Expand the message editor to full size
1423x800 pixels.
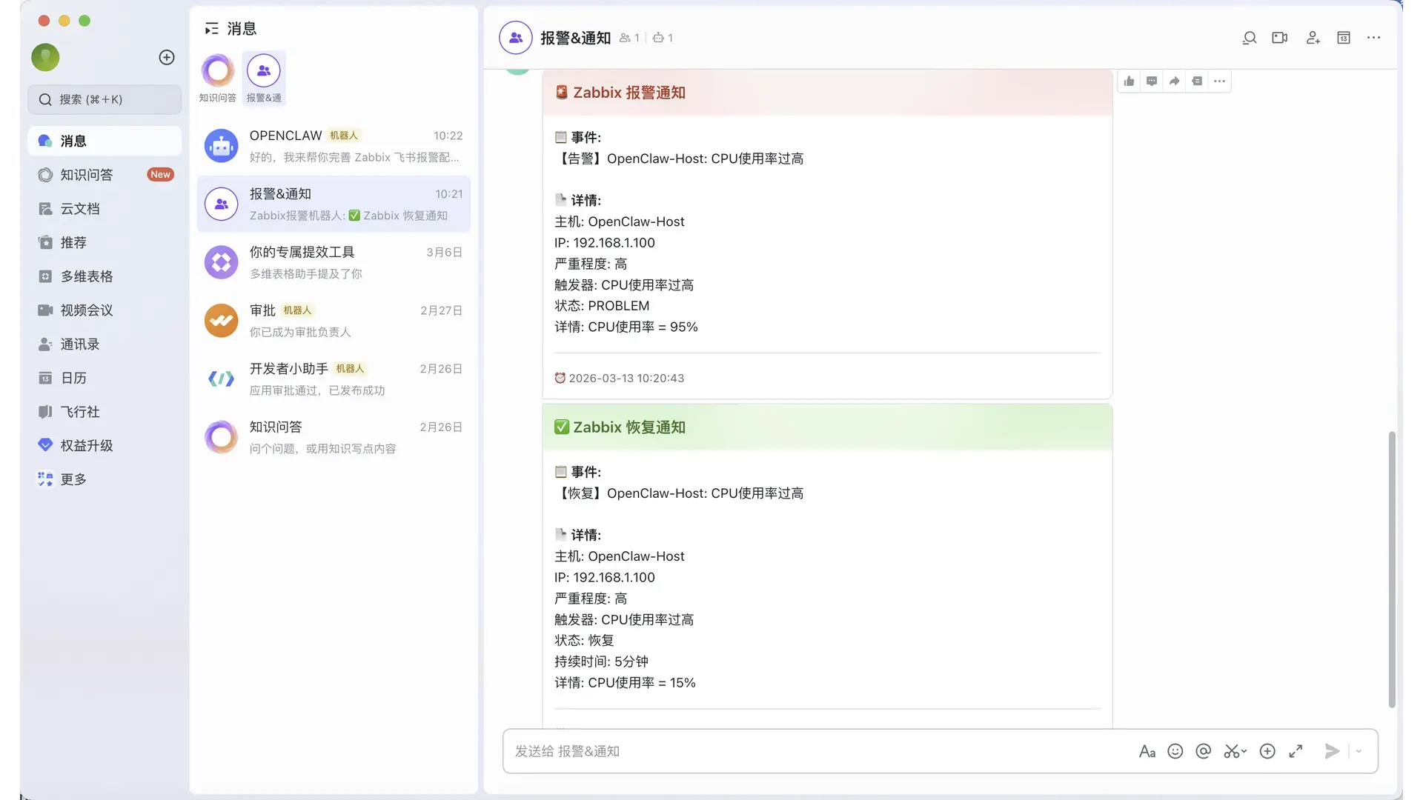pos(1296,751)
